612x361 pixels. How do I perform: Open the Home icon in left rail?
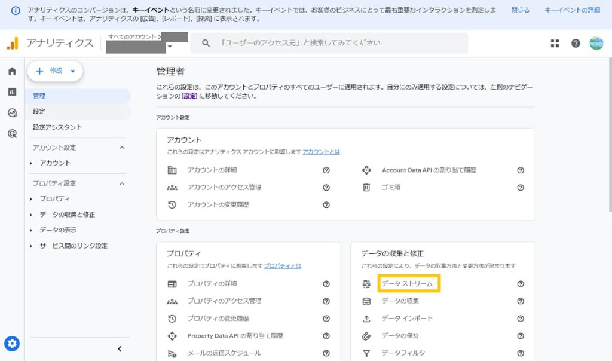click(x=12, y=72)
